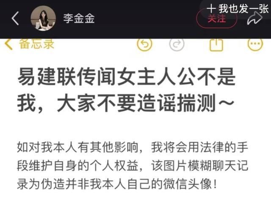Open the 备忘录 back label
The width and height of the screenshot is (271, 203).
tap(37, 44)
